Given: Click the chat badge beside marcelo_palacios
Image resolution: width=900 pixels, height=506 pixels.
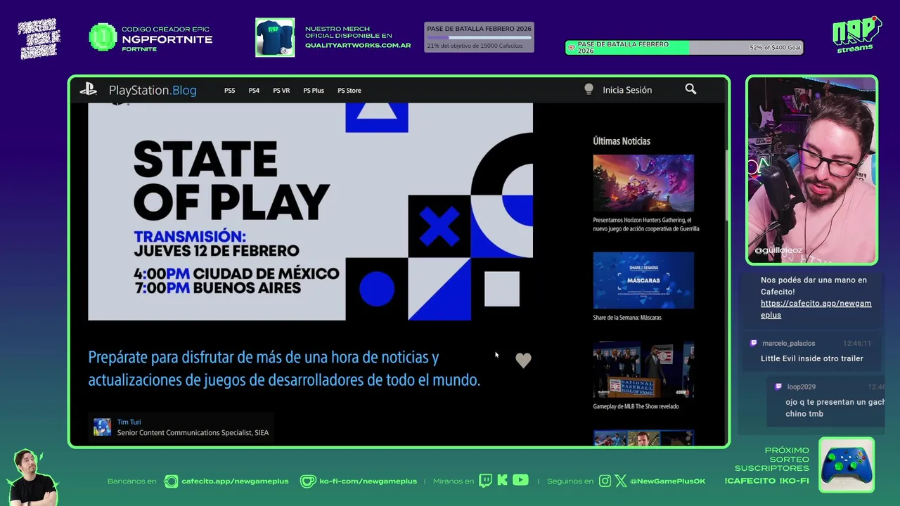Looking at the screenshot, I should [x=754, y=344].
